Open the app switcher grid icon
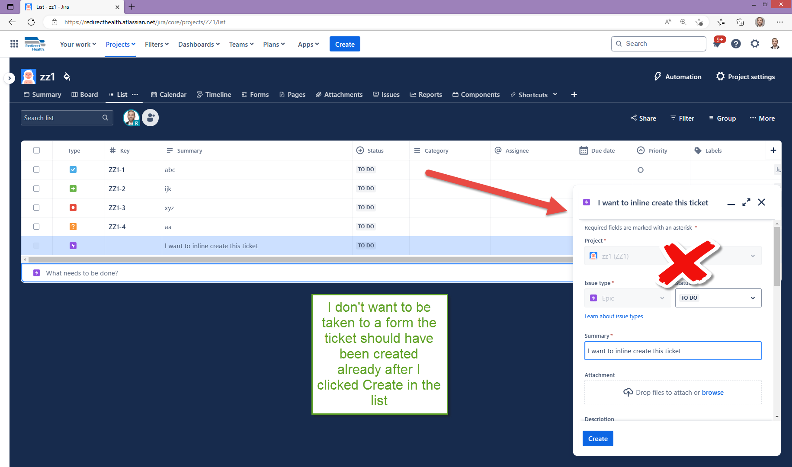The image size is (792, 467). 14,44
